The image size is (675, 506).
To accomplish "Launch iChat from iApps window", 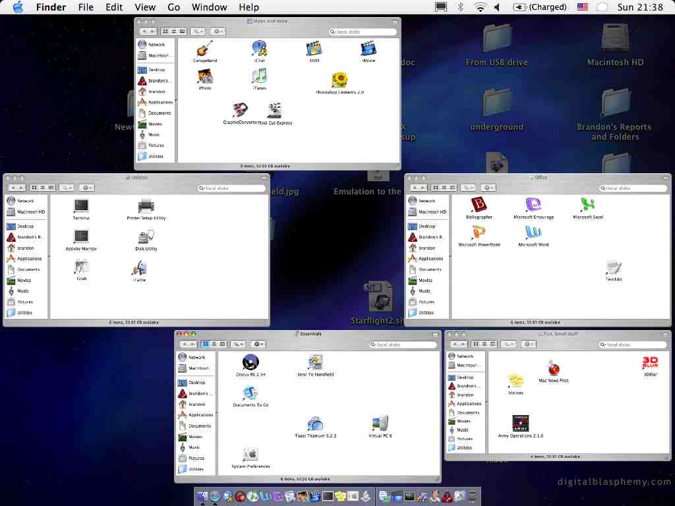I will point(259,48).
